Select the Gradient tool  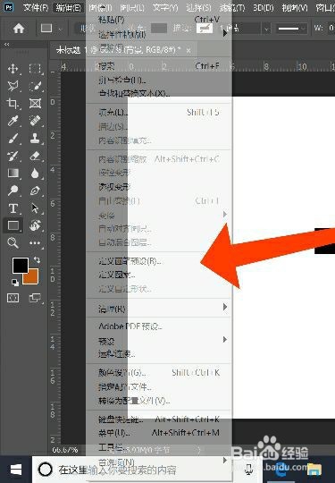point(13,174)
